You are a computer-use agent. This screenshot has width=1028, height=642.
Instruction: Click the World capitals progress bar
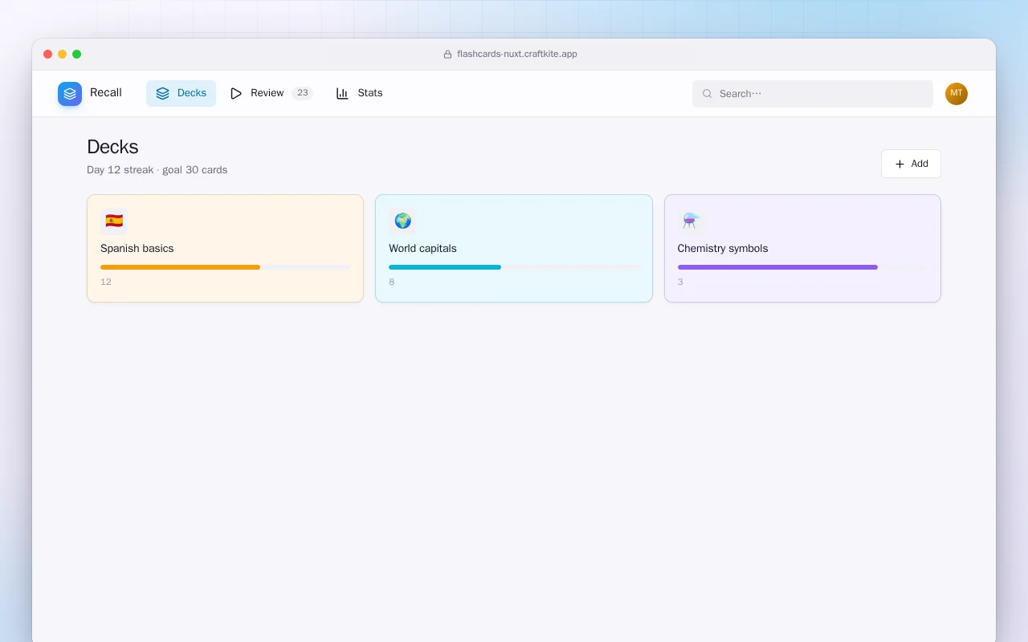tap(514, 267)
